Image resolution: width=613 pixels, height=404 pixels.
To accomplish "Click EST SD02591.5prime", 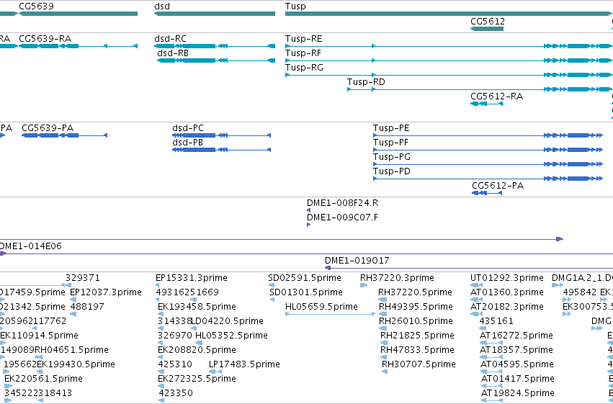I will [305, 278].
